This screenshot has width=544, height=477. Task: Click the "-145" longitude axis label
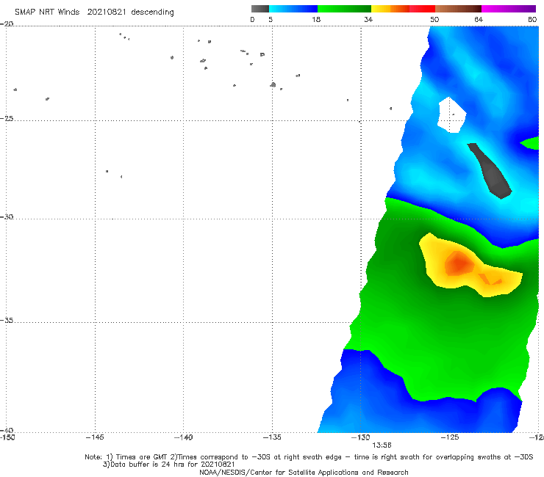click(x=95, y=437)
